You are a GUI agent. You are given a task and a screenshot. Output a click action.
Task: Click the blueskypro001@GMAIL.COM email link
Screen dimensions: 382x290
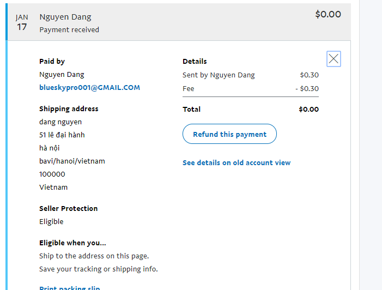pyautogui.click(x=89, y=87)
